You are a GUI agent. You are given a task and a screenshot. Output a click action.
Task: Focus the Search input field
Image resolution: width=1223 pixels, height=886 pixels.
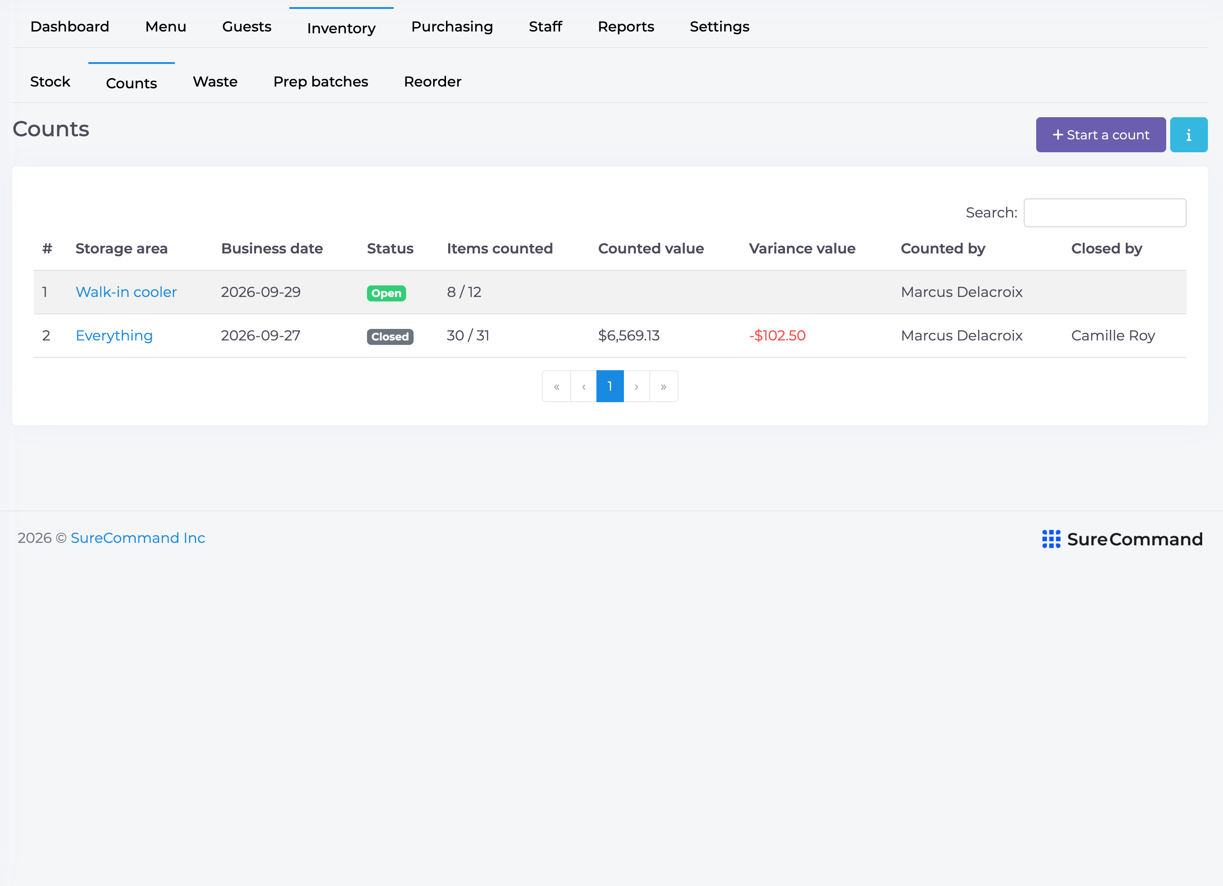coord(1105,213)
